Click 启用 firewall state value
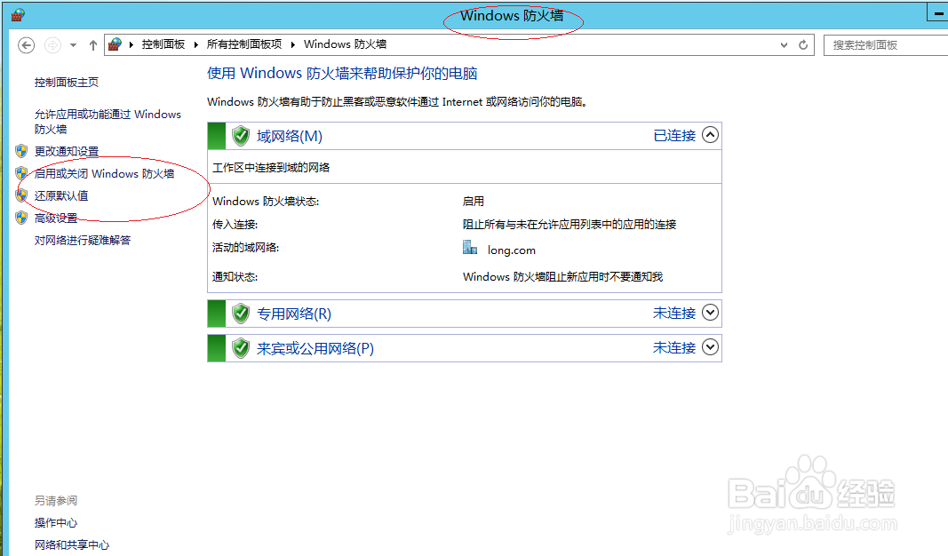Image resolution: width=948 pixels, height=556 pixels. tap(474, 202)
